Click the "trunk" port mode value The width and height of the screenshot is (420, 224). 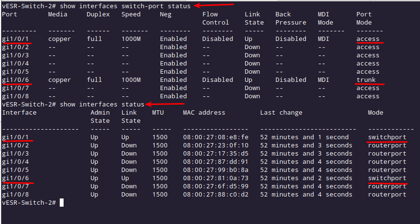point(366,80)
